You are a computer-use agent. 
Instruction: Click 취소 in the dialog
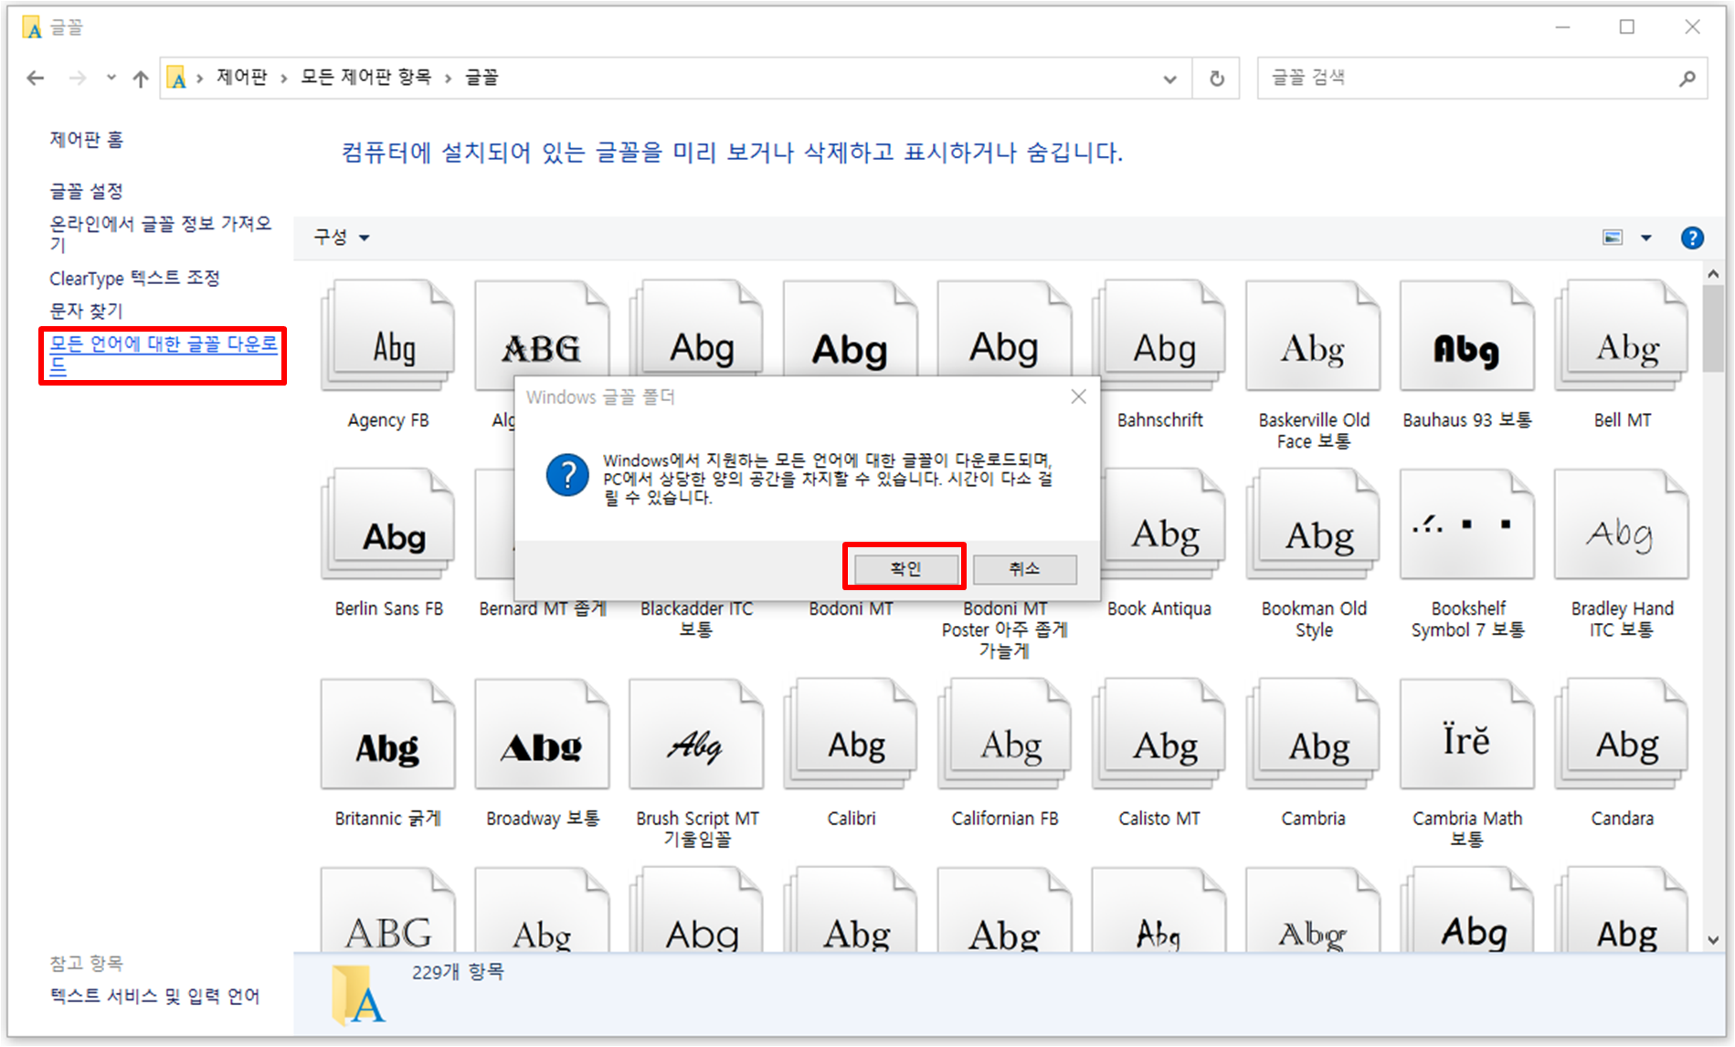point(1024,569)
